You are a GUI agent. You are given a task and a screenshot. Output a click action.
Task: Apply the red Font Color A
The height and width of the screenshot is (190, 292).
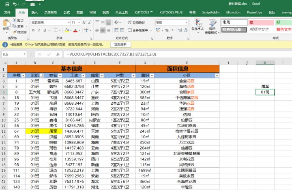(75, 30)
